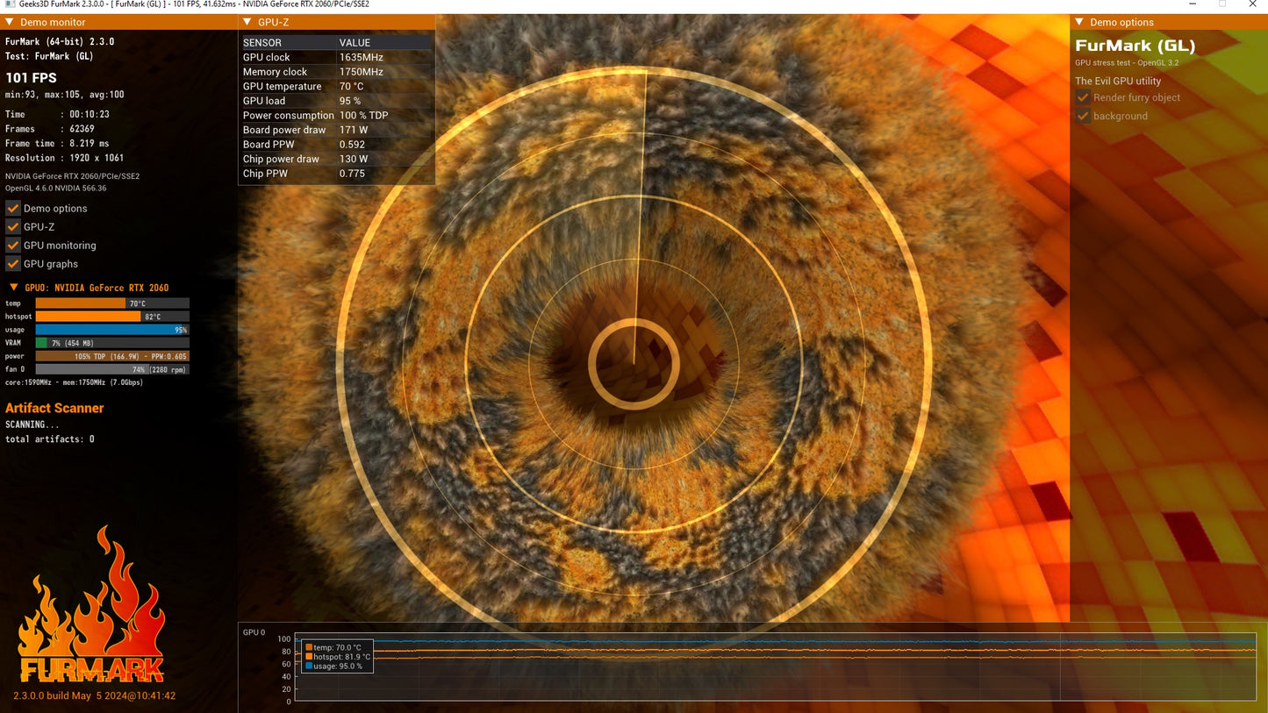The height and width of the screenshot is (713, 1268).
Task: Click the fan 0 74% (2280 rpm) bar
Action: 112,369
